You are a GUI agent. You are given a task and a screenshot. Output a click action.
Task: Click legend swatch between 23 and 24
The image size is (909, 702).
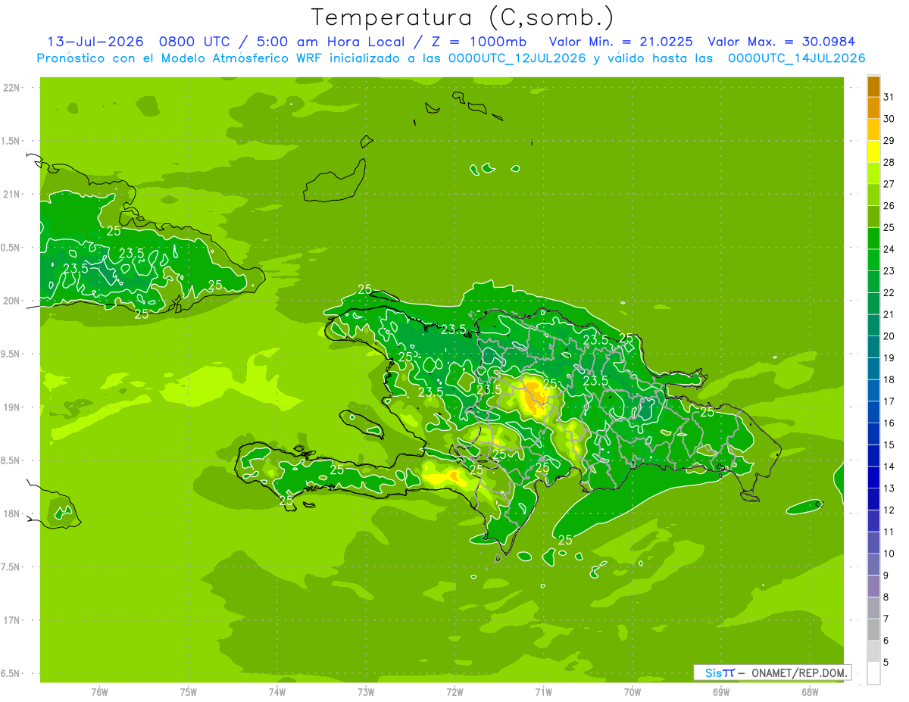coord(873,261)
